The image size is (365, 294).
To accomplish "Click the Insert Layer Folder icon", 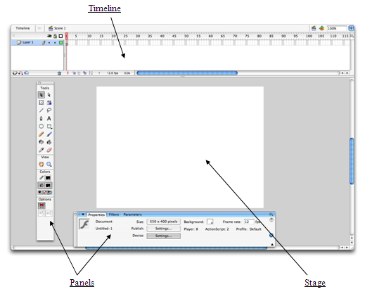I will (x=26, y=73).
